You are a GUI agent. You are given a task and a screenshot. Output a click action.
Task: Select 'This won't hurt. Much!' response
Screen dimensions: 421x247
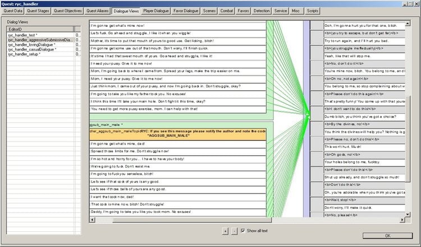(x=364, y=147)
